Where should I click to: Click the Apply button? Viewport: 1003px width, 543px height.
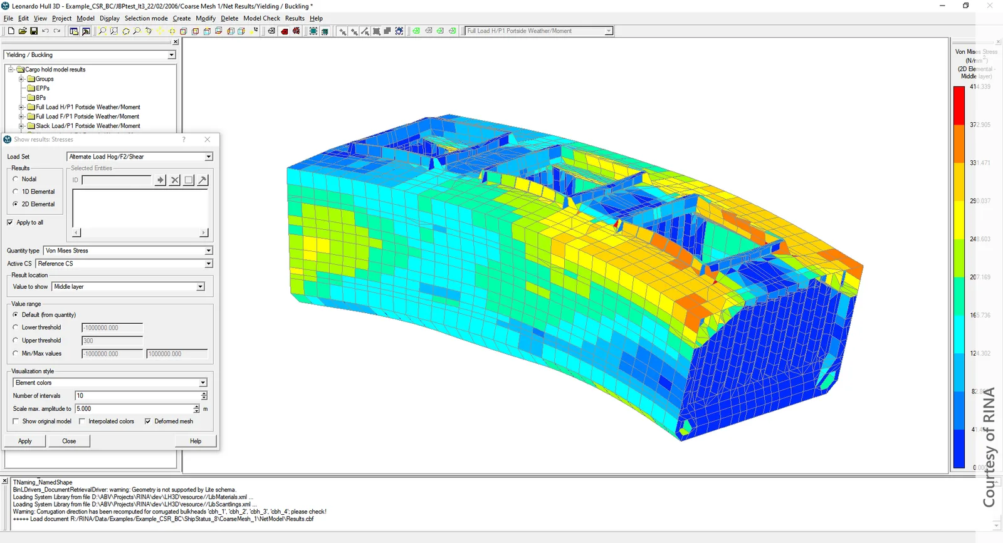pos(25,441)
